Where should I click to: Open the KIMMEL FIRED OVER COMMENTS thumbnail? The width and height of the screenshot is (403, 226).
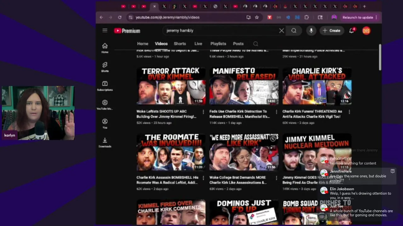tap(171, 212)
